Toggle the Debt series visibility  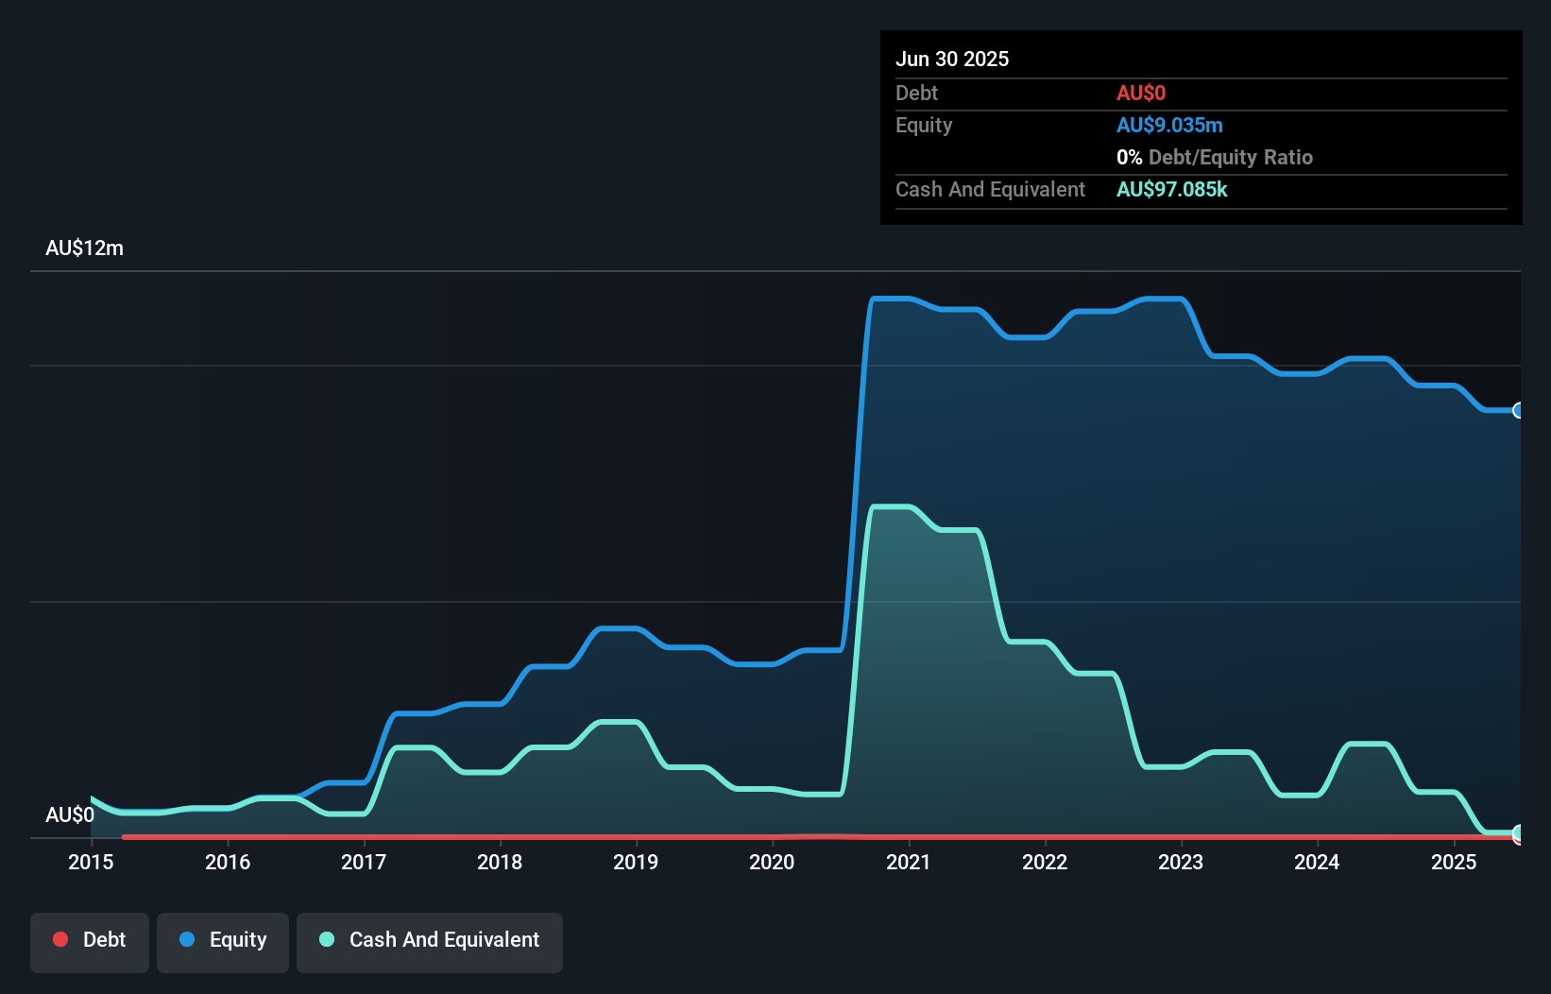[89, 940]
